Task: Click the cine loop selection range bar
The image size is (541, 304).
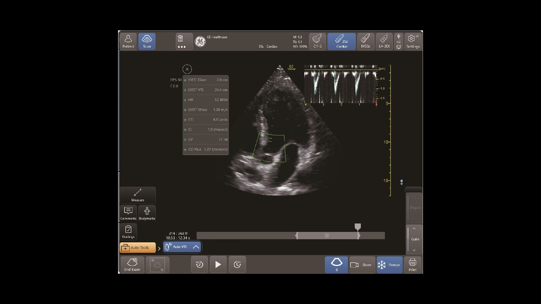Action: (x=327, y=236)
